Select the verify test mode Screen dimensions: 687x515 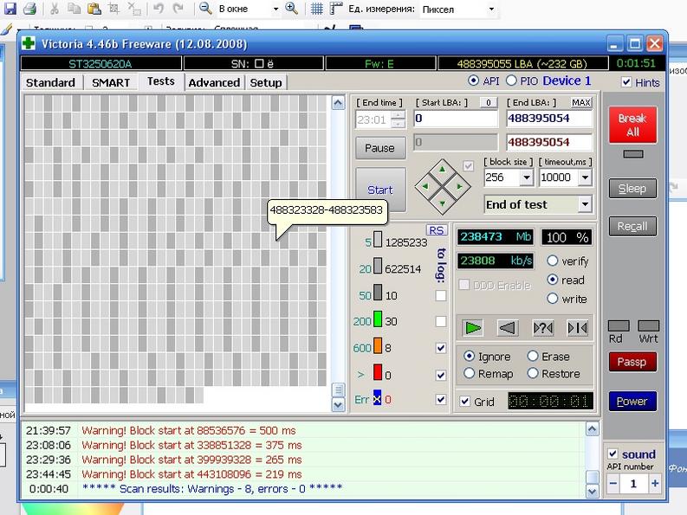(x=553, y=261)
